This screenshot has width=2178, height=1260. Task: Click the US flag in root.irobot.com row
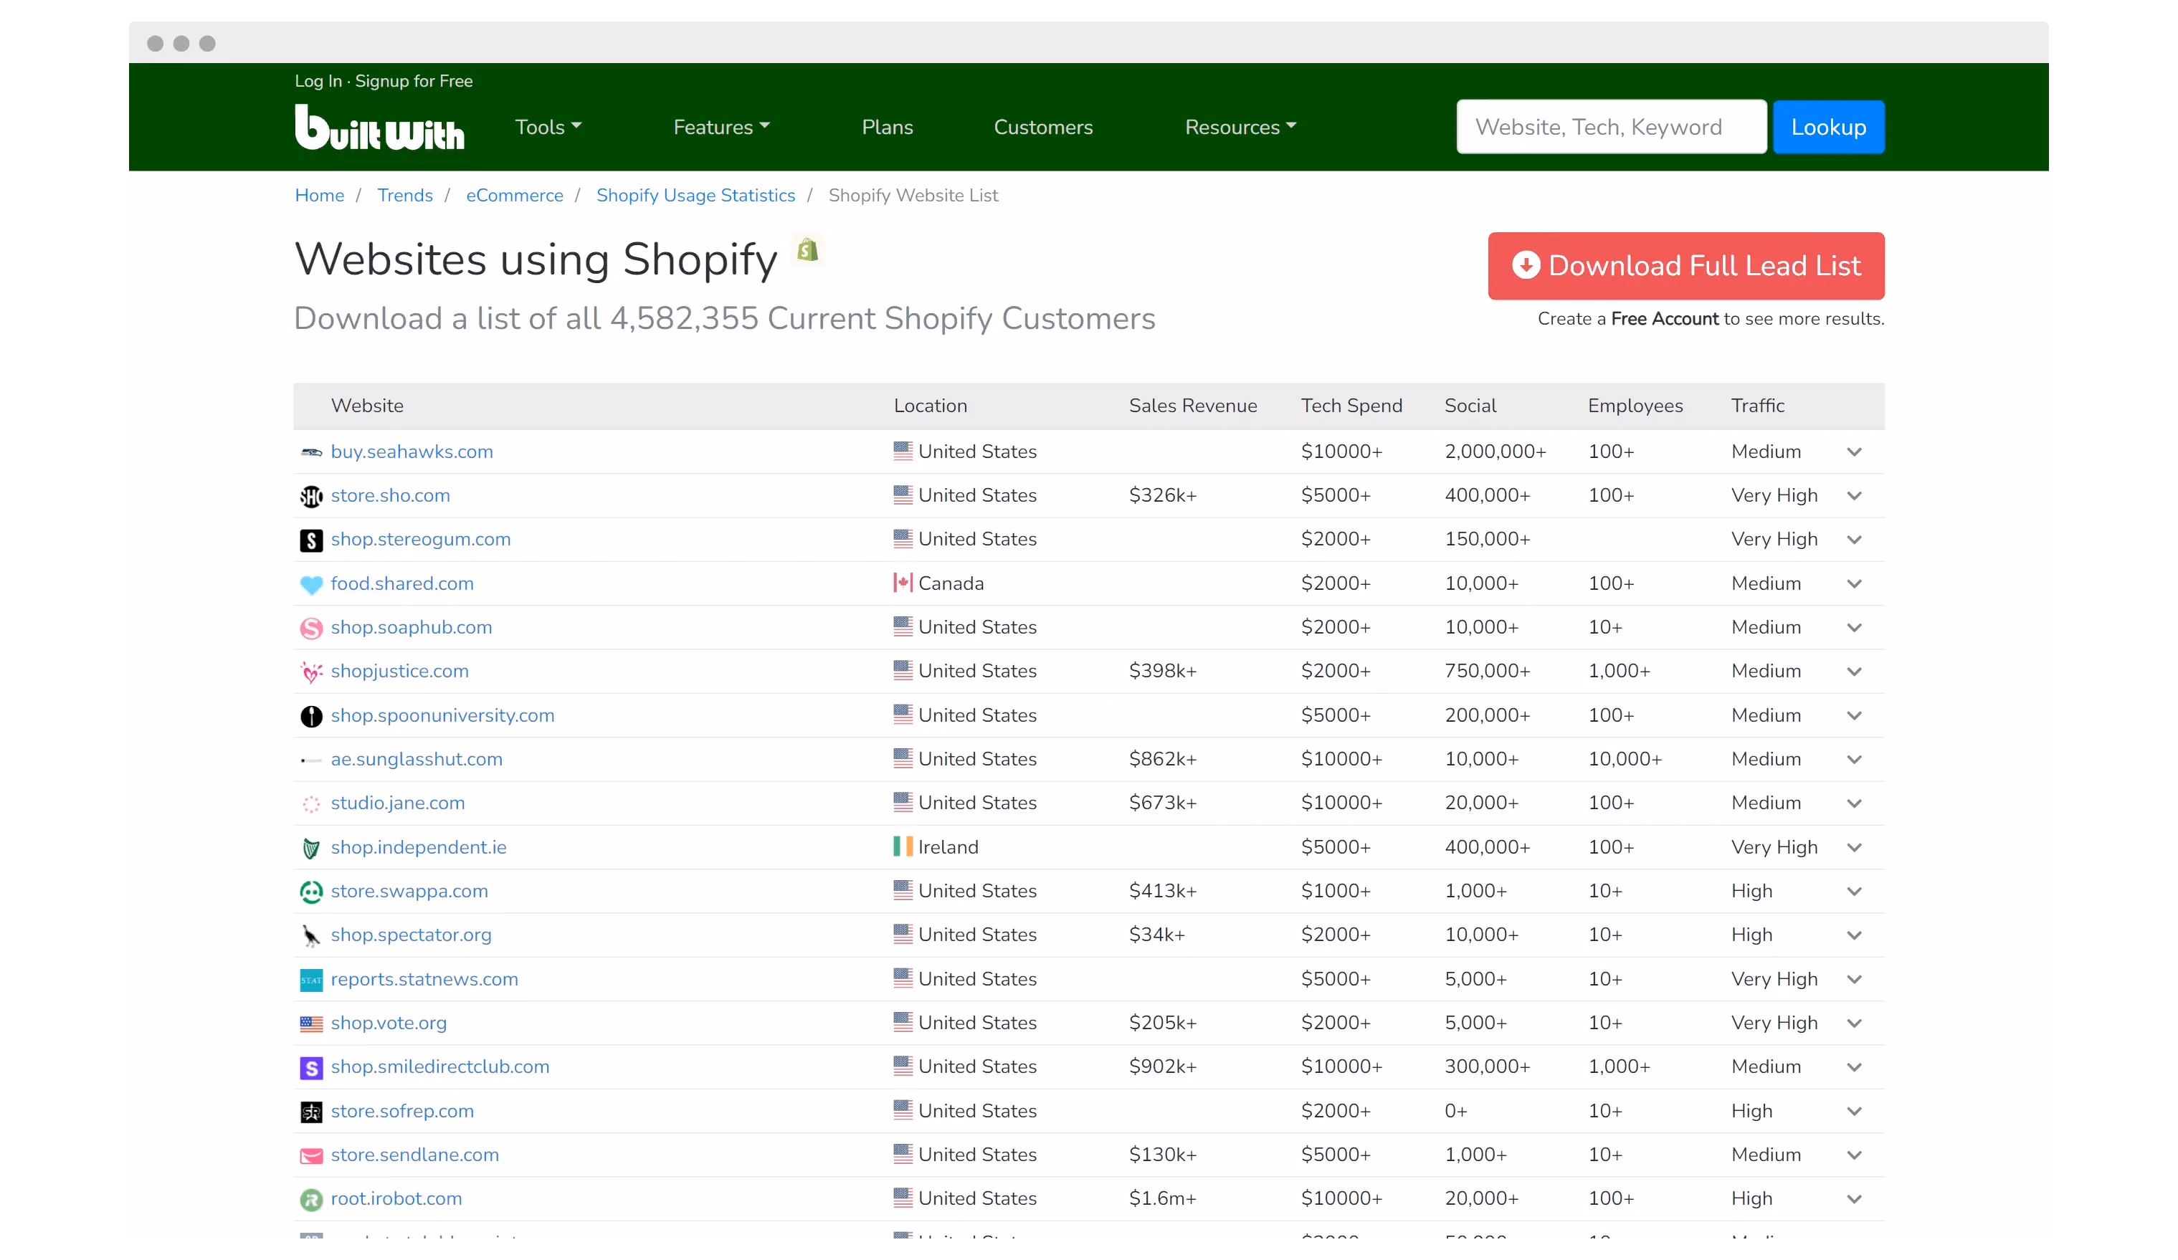click(x=903, y=1197)
